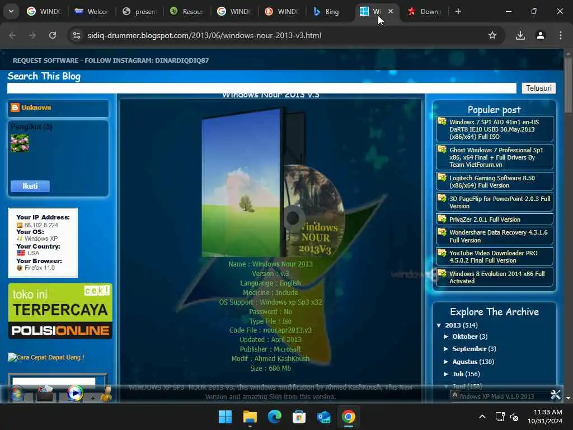Open Microsoft Store from the taskbar
This screenshot has height=430, width=573.
pos(299,417)
